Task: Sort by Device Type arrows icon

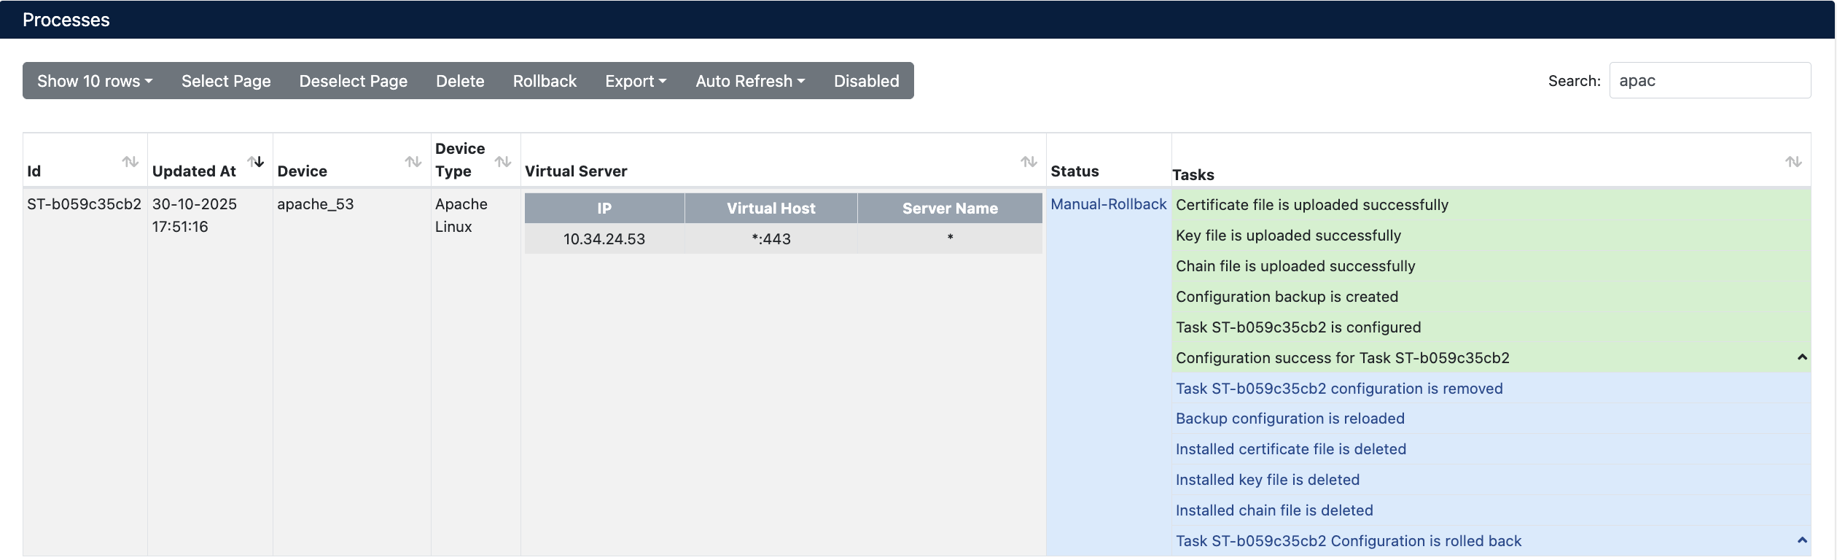Action: click(x=503, y=161)
